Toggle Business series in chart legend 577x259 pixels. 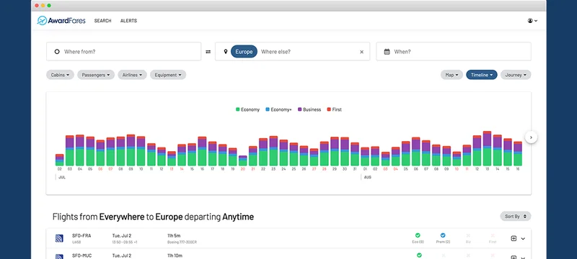309,109
